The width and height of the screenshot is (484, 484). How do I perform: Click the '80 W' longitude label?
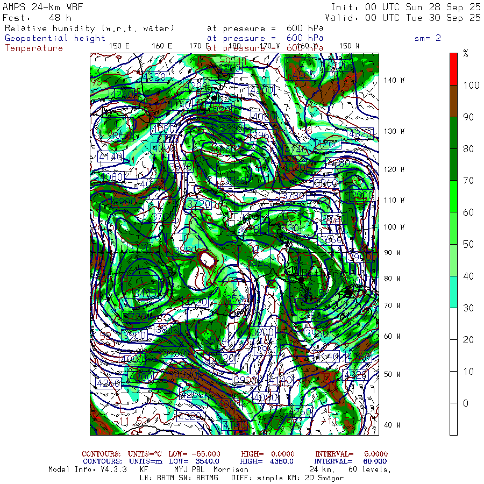(x=392, y=279)
